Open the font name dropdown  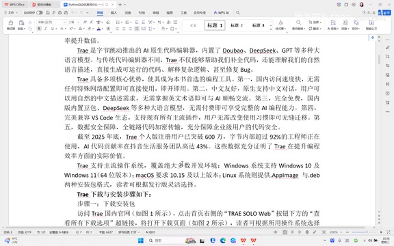[x=64, y=22]
